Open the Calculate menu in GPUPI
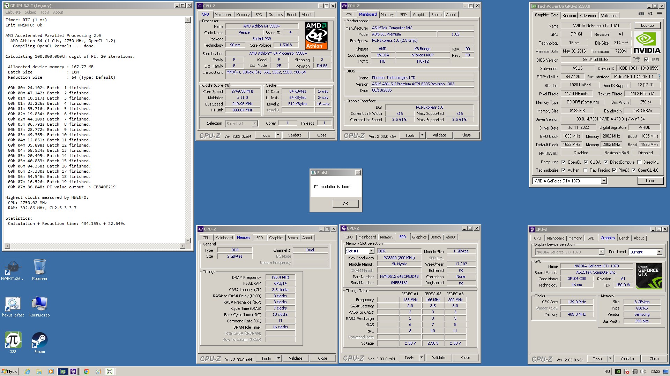Screen dimensions: 670x376 pyautogui.click(x=13, y=12)
